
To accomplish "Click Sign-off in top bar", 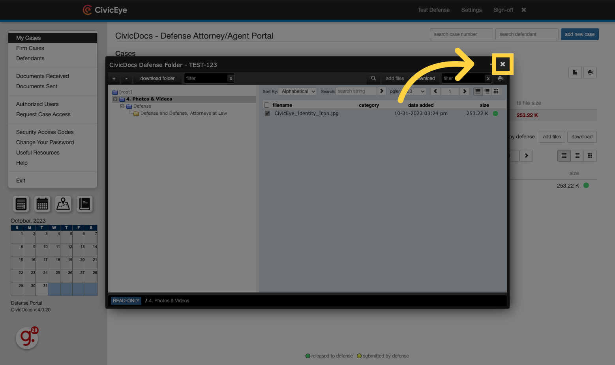I will tap(503, 10).
